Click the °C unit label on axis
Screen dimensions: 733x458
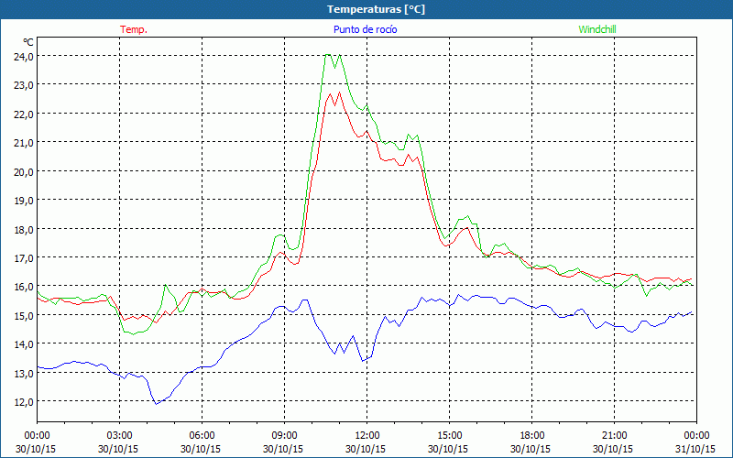pyautogui.click(x=28, y=42)
